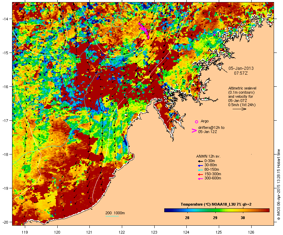Click the longitude axis label 123
This screenshot has height=235, width=283.
pyautogui.click(x=154, y=232)
